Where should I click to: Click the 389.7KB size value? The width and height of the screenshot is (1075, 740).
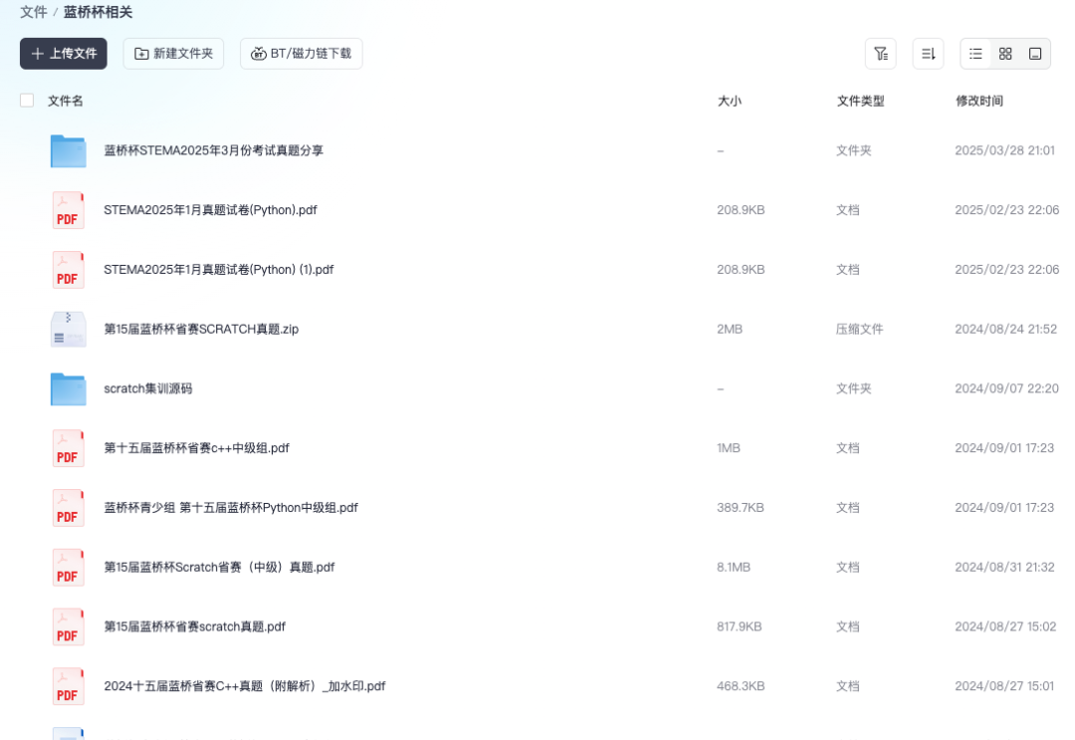tap(741, 508)
